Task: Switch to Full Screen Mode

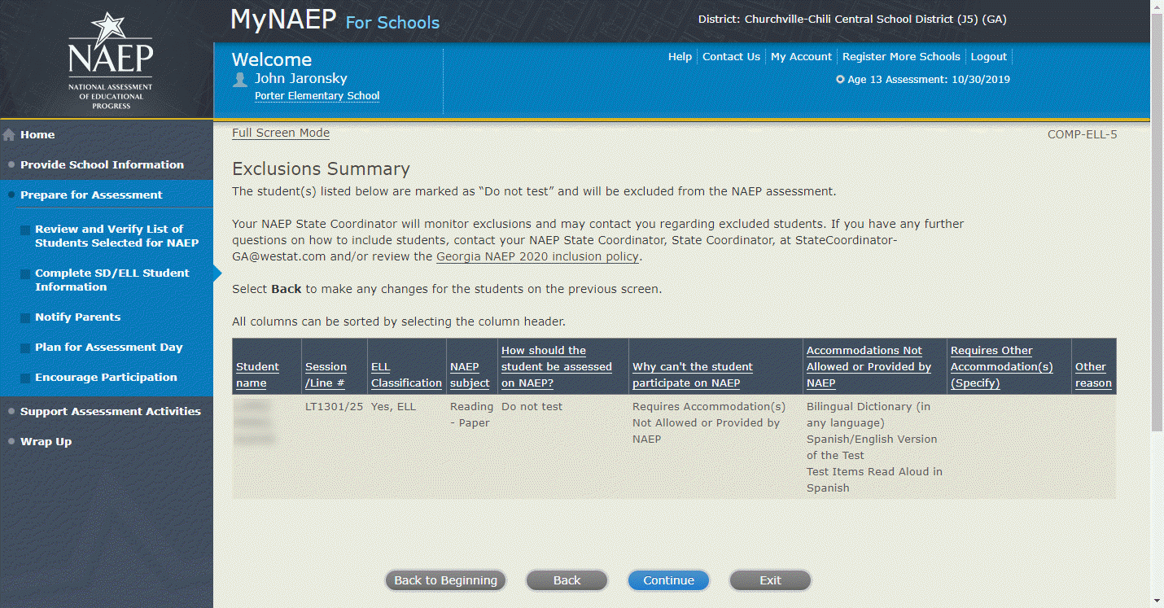Action: click(x=281, y=133)
